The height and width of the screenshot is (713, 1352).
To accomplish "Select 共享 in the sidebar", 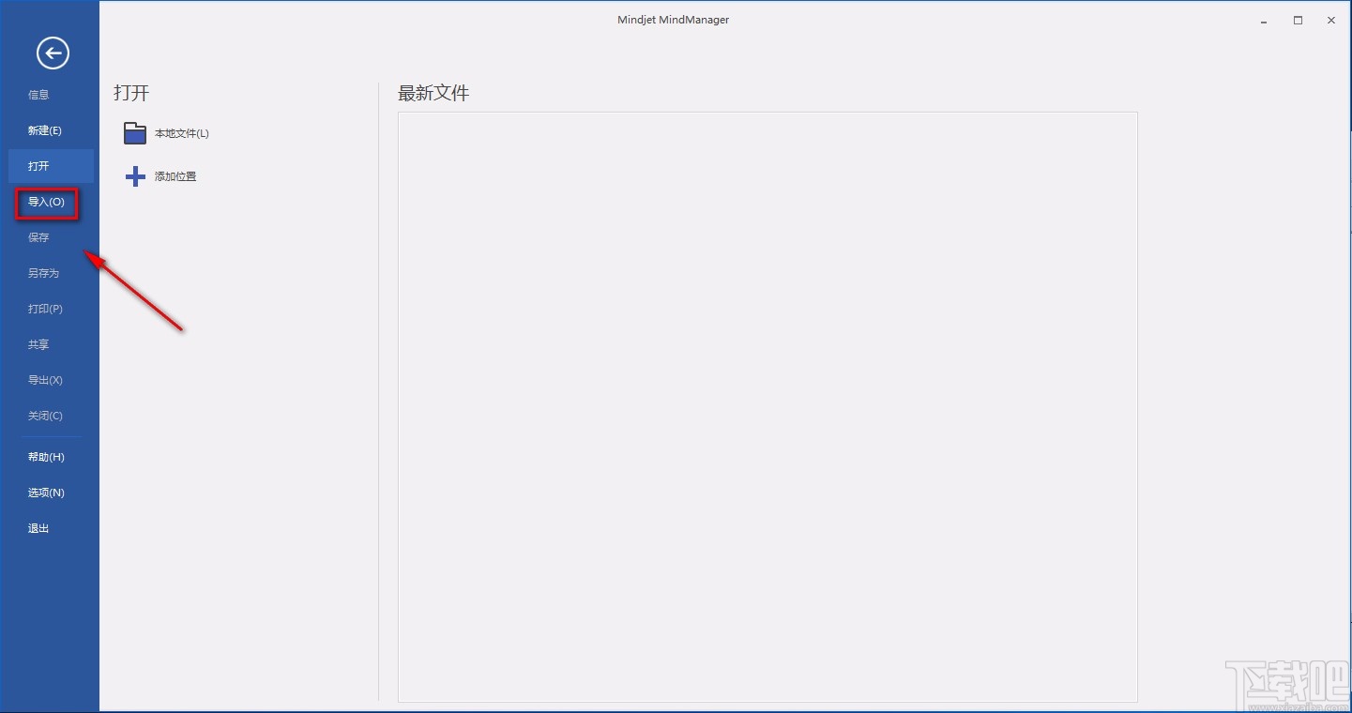I will [38, 344].
